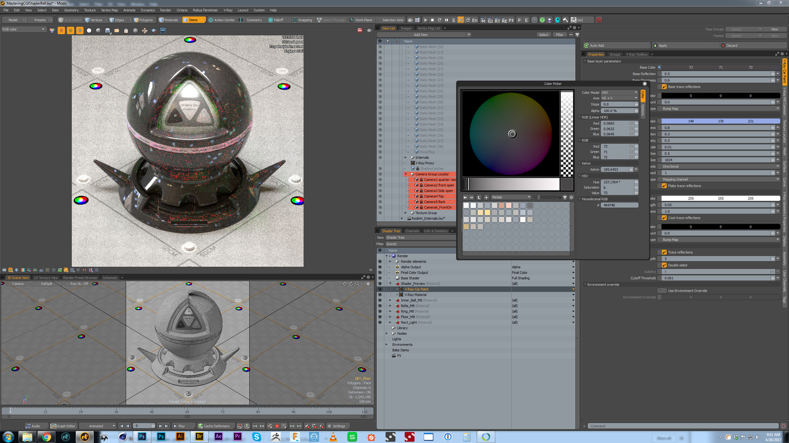Expand the Texture Group item
Image resolution: width=789 pixels, height=443 pixels.
tap(406, 213)
